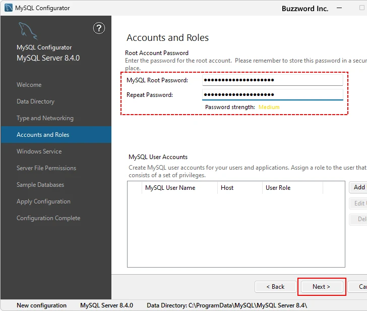Open the Data Directory step
This screenshot has height=311, width=367.
[x=36, y=101]
